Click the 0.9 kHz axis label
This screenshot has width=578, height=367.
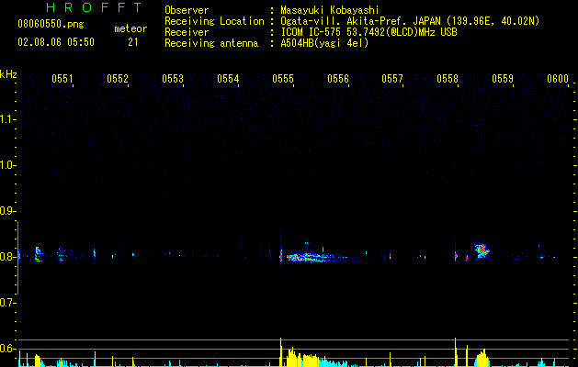click(7, 211)
